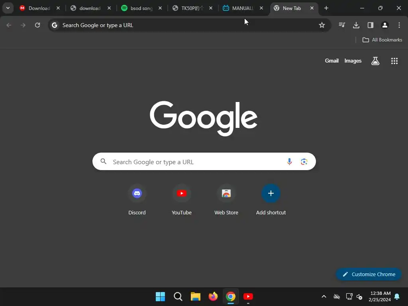Open the profile avatar icon

point(385,25)
